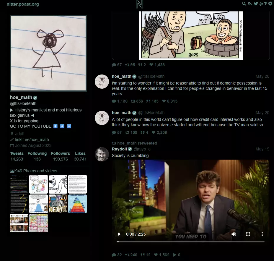Play the Society is crumbling video
The image size is (274, 261).
[x=119, y=234]
